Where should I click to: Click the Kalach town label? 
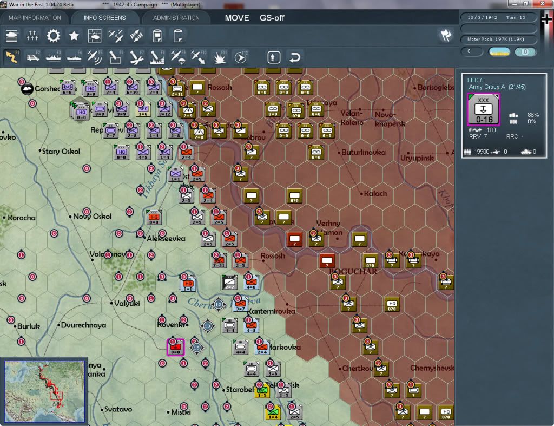tap(375, 193)
